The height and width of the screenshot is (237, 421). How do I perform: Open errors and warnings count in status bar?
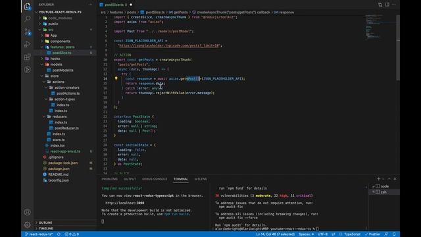(72, 234)
